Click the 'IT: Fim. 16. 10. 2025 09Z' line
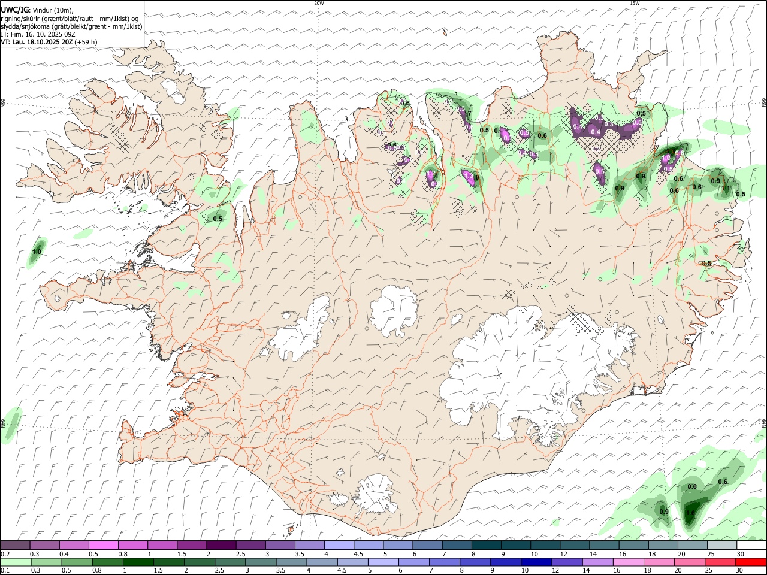Viewport: 767px width, 575px height. tap(38, 34)
